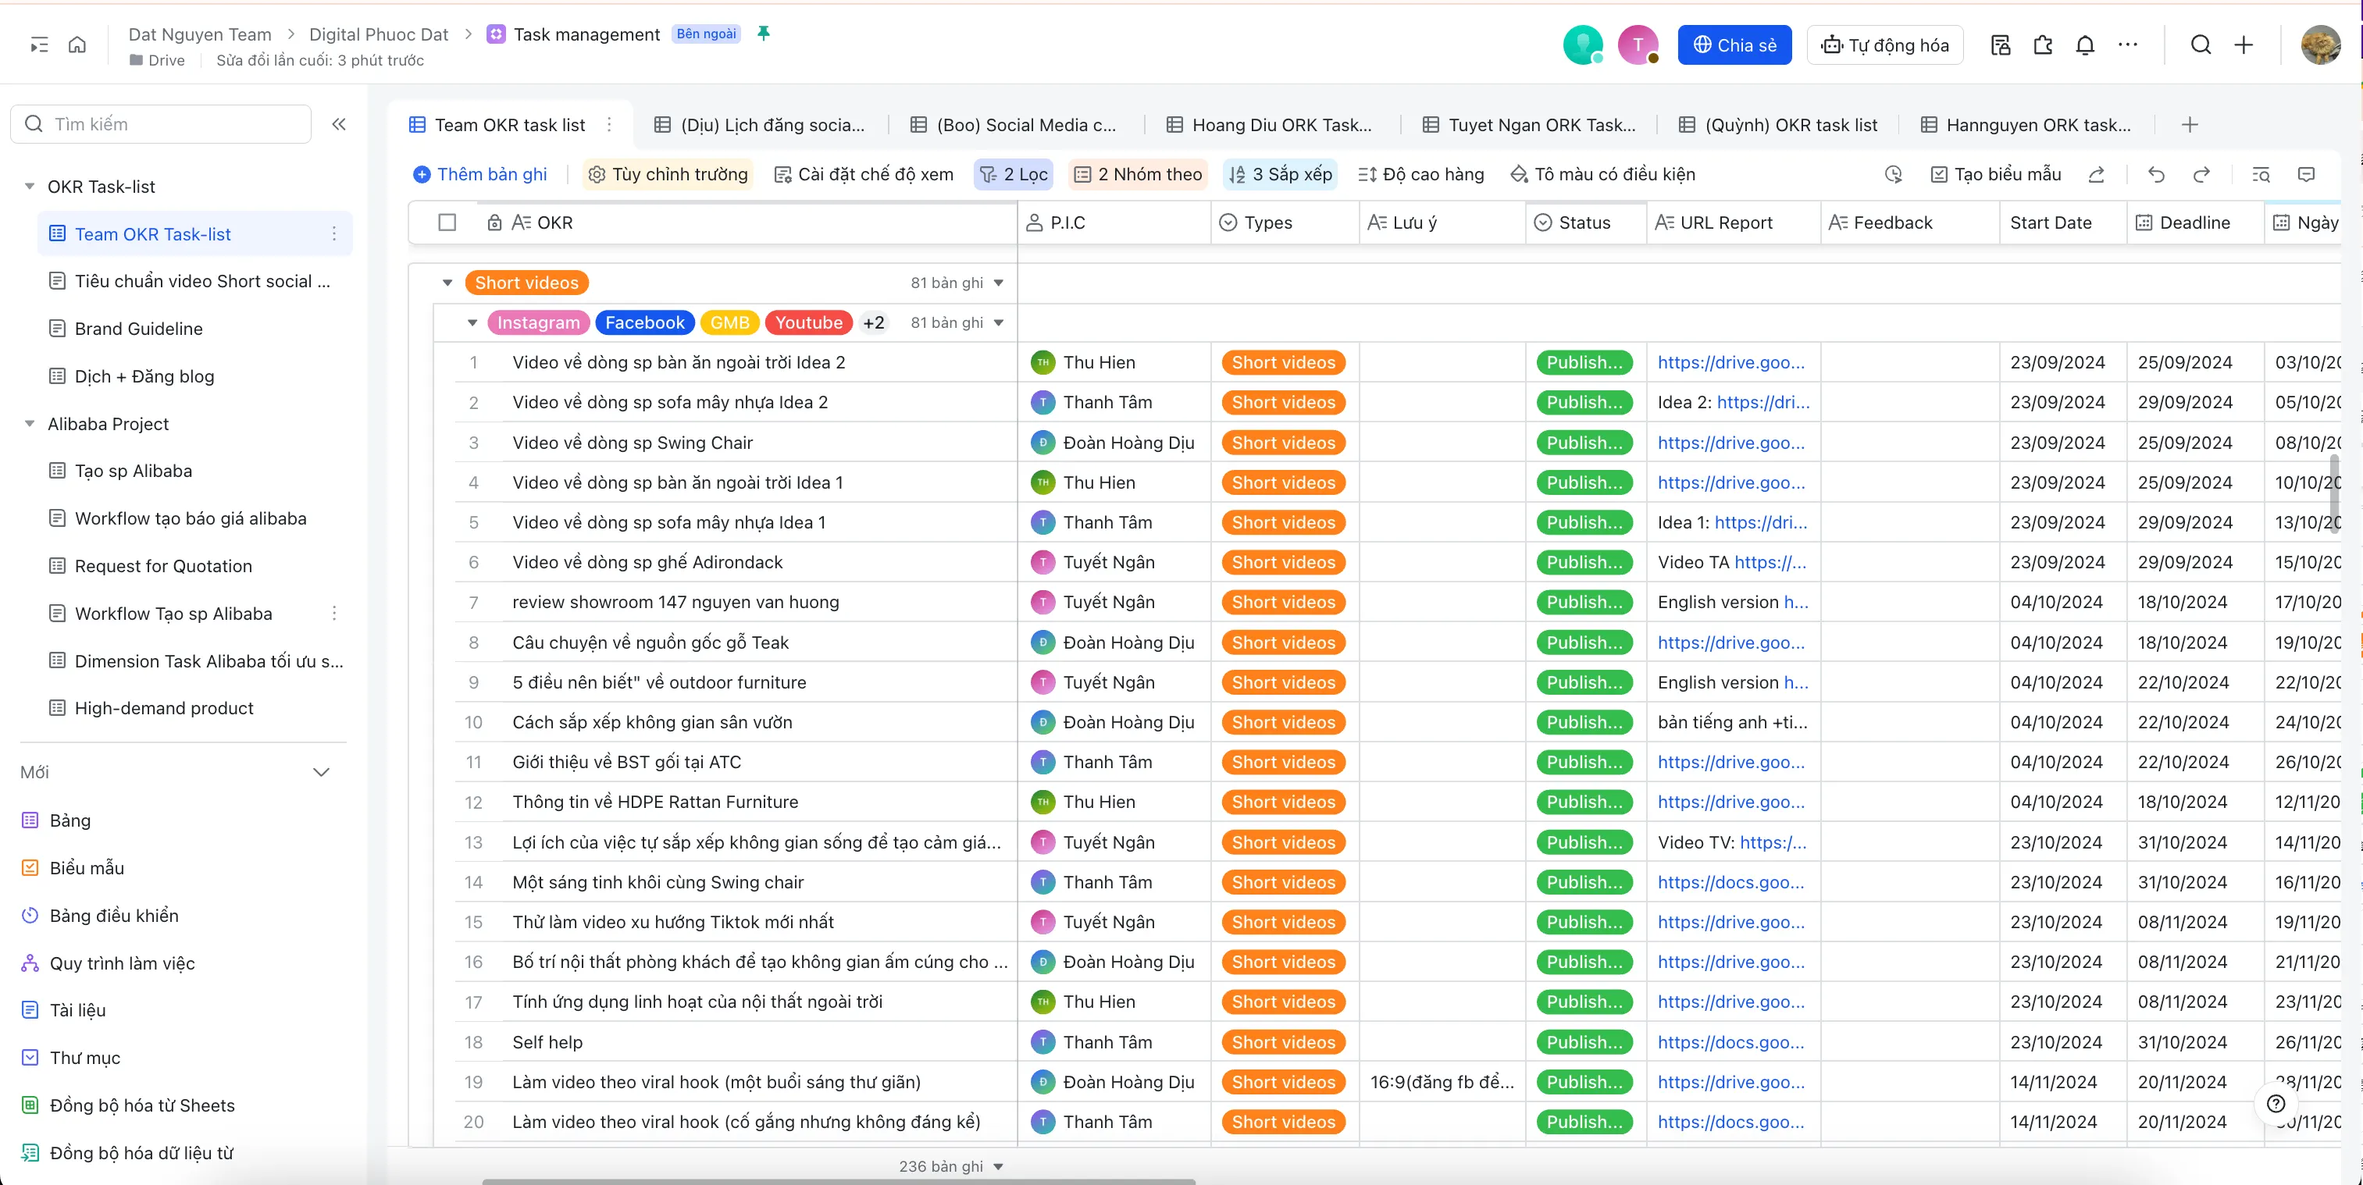Image resolution: width=2363 pixels, height=1185 pixels.
Task: Open comments via the comment bubble icon
Action: pos(2307,174)
